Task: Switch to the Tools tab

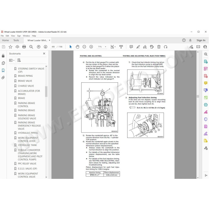Action: pyautogui.click(x=16, y=40)
